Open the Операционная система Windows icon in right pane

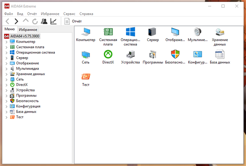click(130, 32)
